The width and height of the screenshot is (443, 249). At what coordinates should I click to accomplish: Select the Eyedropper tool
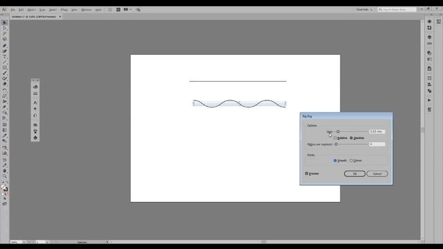coord(5,136)
